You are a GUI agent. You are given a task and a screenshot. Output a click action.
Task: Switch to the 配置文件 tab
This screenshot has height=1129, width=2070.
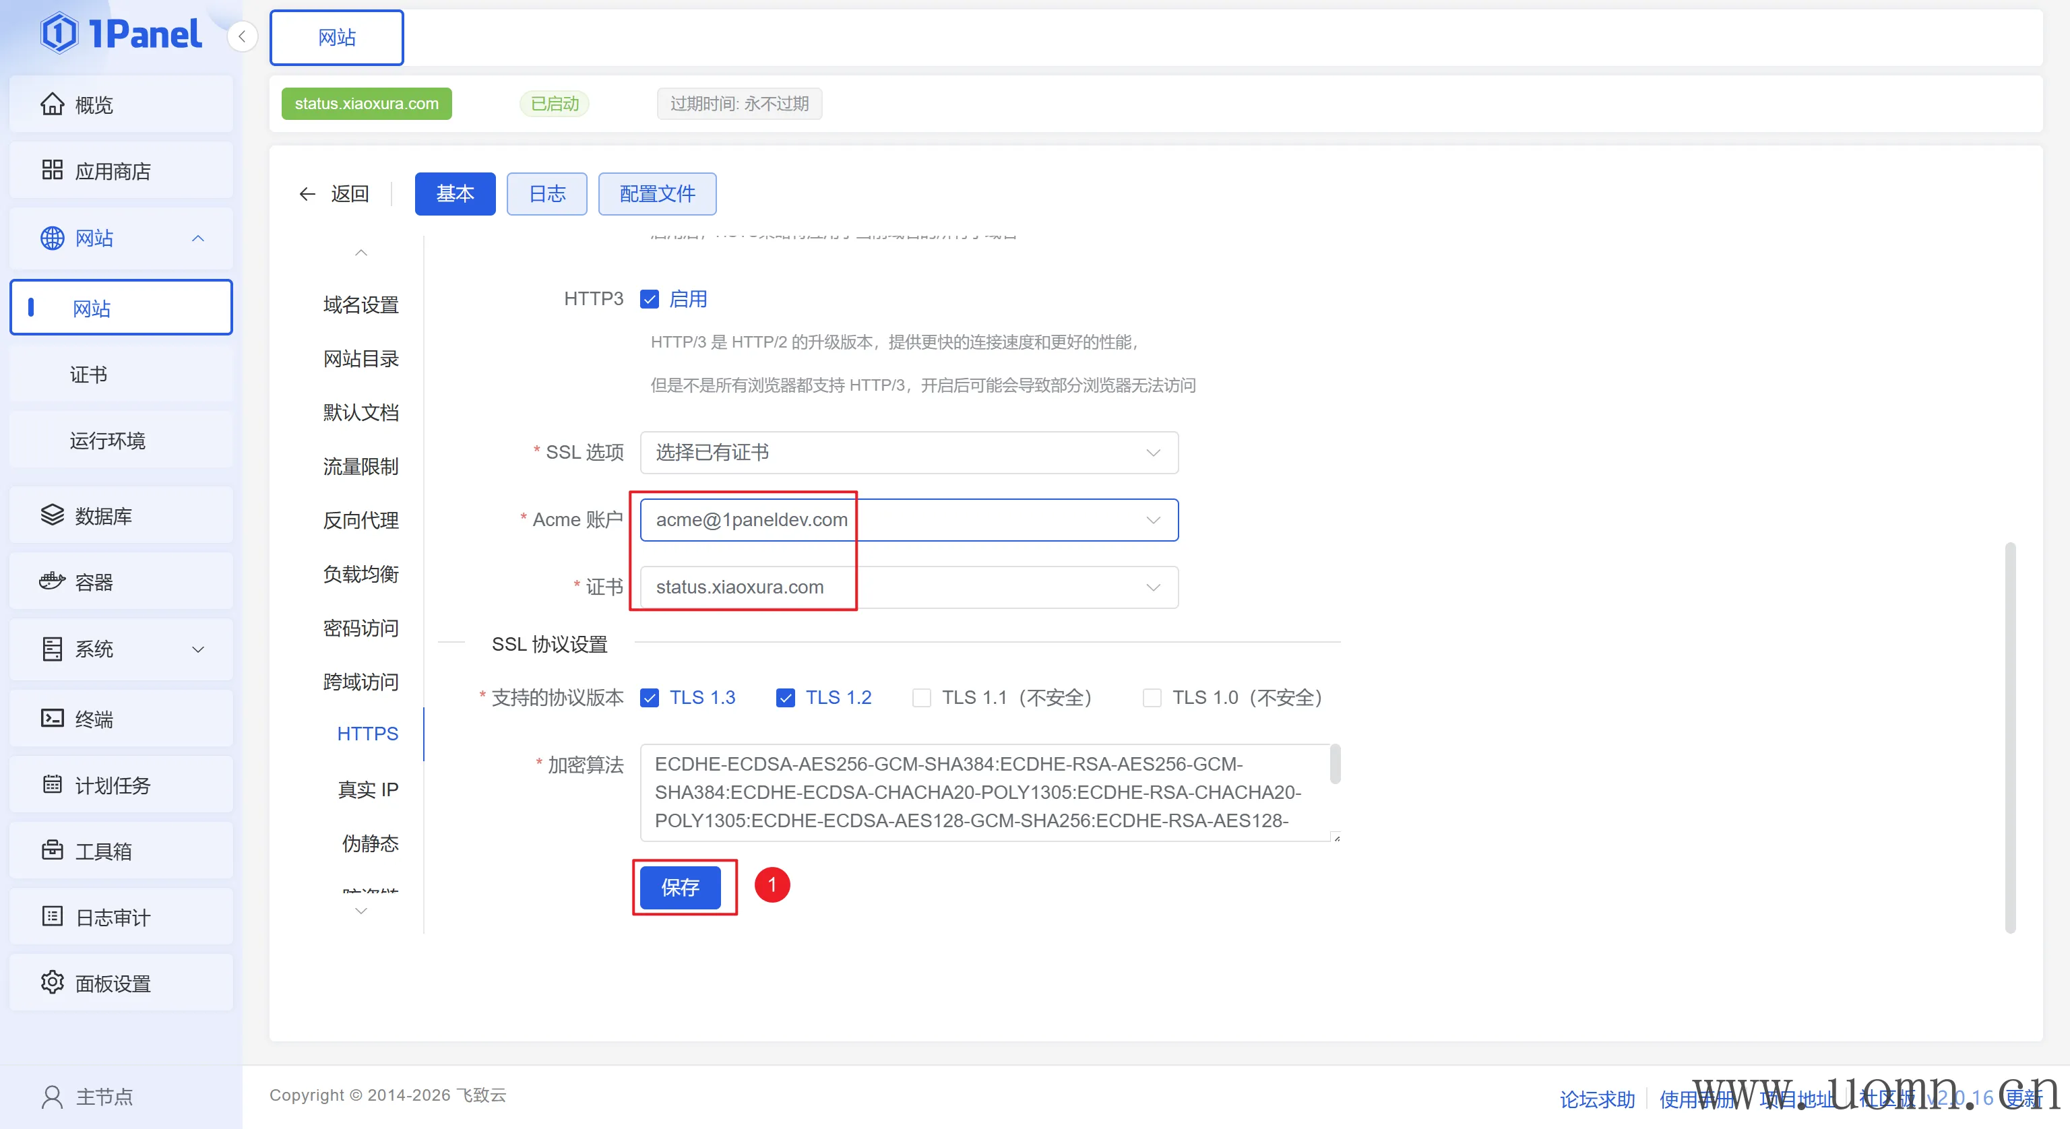[656, 193]
